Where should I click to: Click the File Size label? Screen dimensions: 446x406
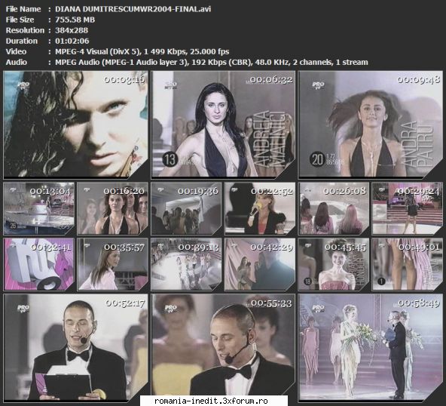[x=20, y=20]
